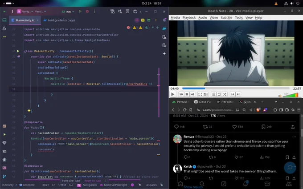Image resolution: width=303 pixels, height=189 pixels.
Task: Click the VLC playback progress bar
Action: (236, 88)
